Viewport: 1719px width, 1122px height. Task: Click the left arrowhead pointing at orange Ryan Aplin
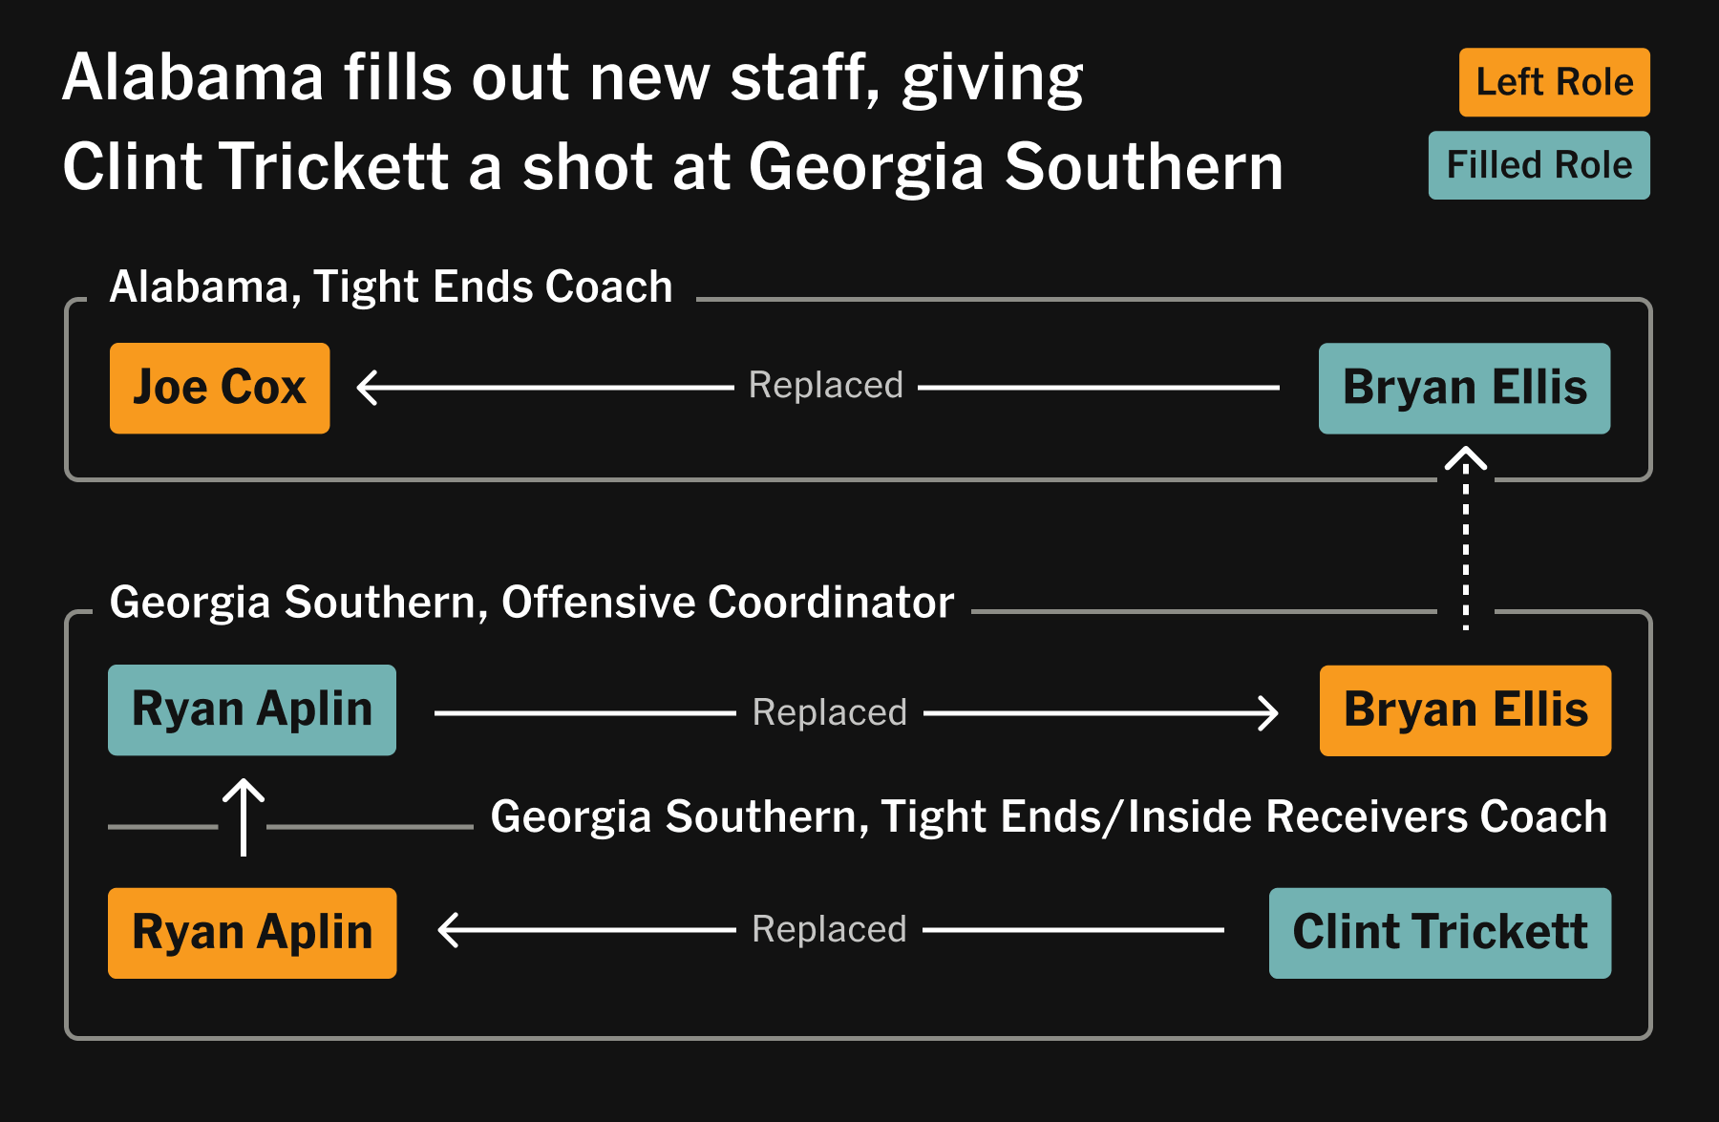click(449, 930)
